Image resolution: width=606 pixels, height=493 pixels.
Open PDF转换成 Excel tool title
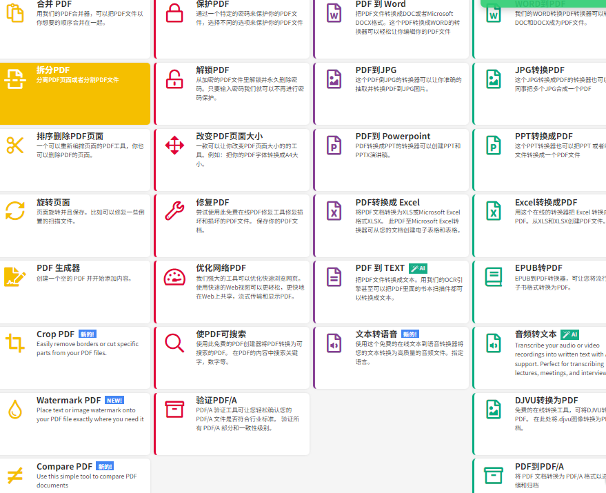pyautogui.click(x=387, y=202)
